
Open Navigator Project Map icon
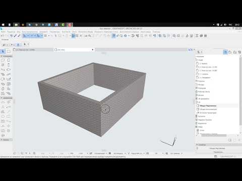pyautogui.click(x=225, y=52)
